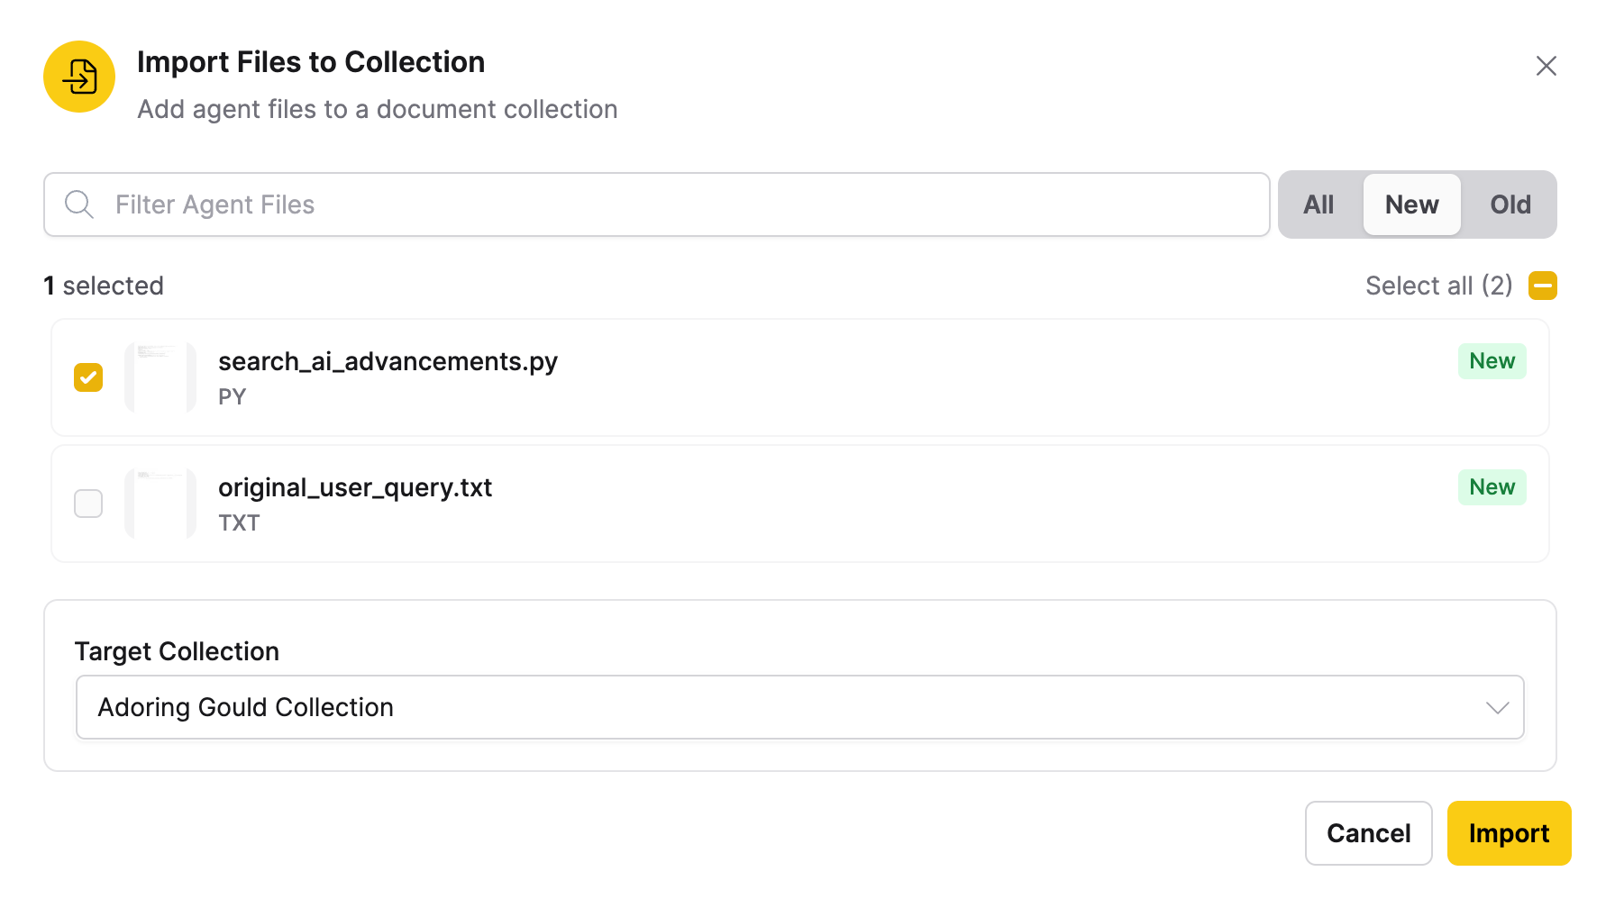Click the New badge on original_user_query.txt

pyautogui.click(x=1492, y=487)
